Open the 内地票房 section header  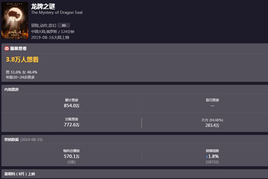coord(12,89)
